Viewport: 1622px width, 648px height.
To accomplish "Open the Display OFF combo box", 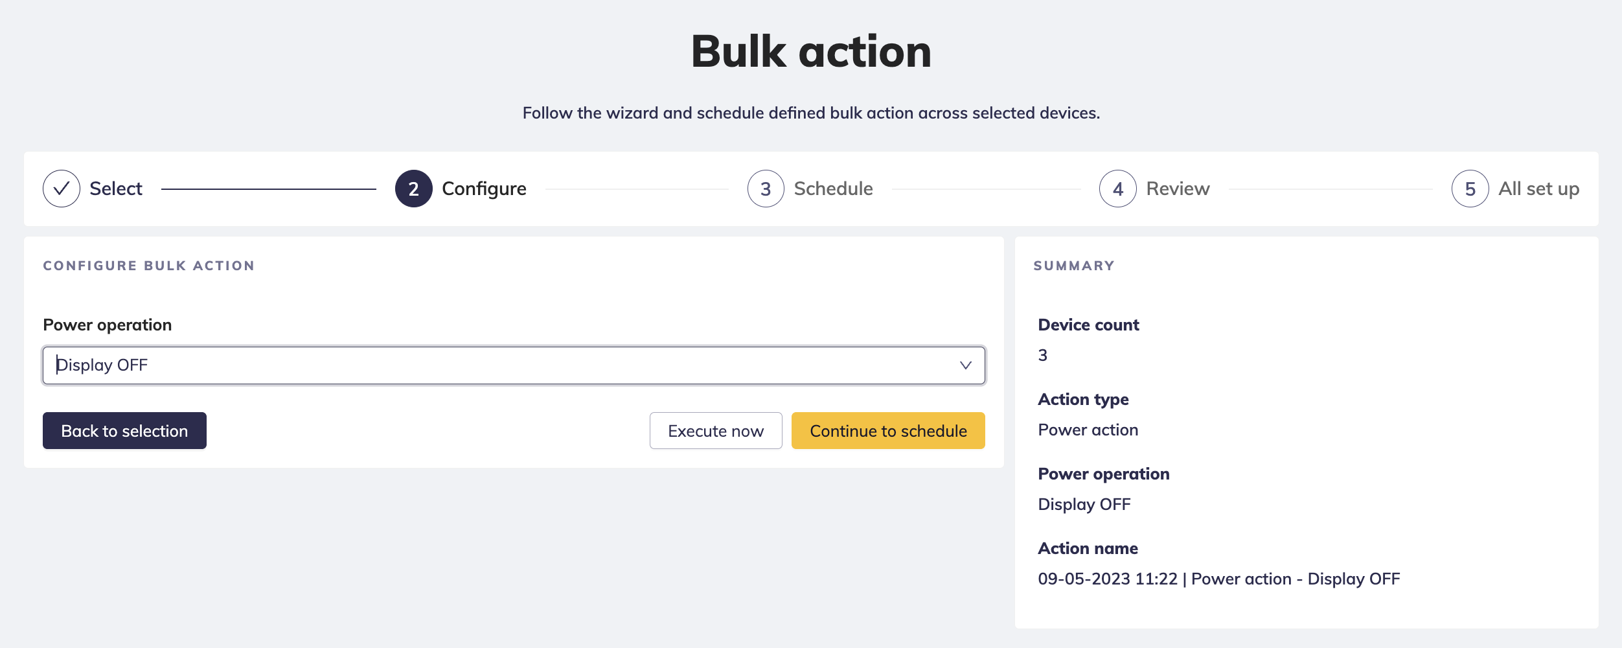I will [505, 365].
